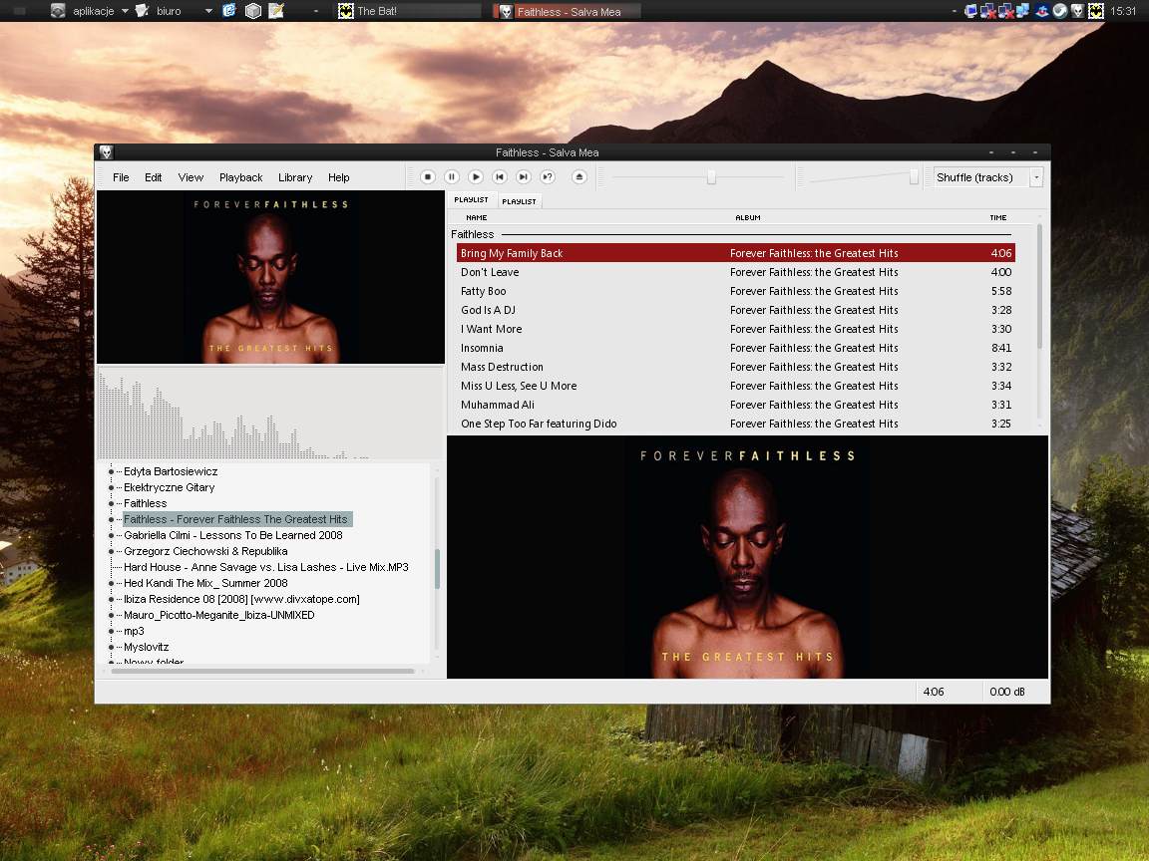Image resolution: width=1149 pixels, height=861 pixels.
Task: Click the eject/open file button
Action: tap(579, 177)
